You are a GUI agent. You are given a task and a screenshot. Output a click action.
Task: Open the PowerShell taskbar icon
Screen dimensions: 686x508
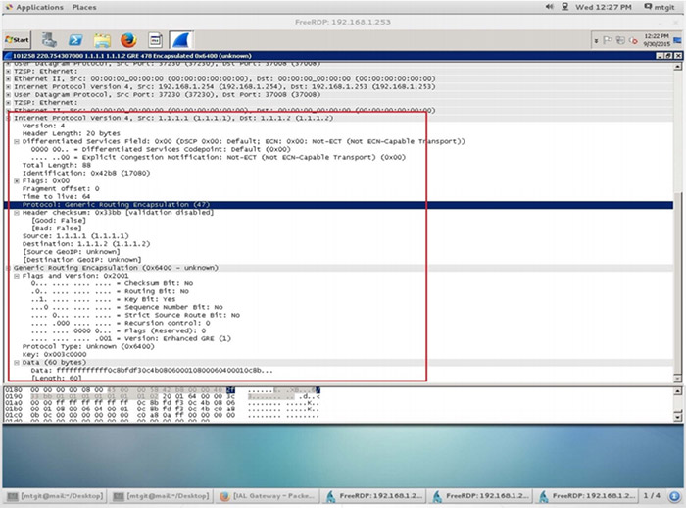[75, 40]
